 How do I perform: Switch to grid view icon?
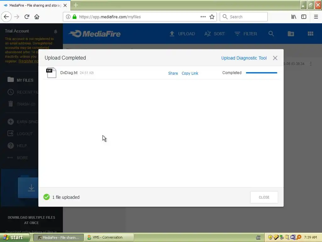tap(310, 33)
